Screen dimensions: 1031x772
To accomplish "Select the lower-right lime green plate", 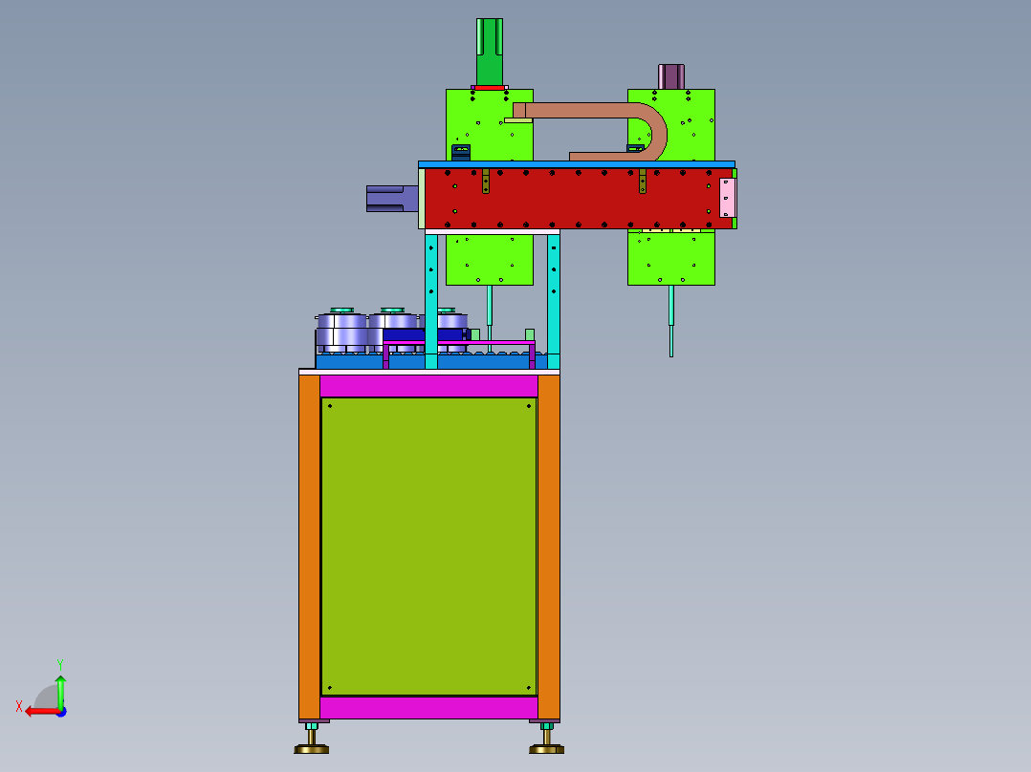I will (x=671, y=258).
